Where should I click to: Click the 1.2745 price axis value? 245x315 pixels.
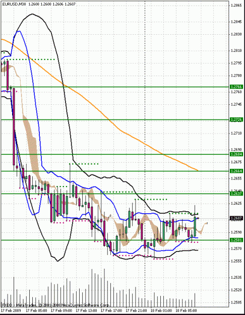[x=236, y=104]
